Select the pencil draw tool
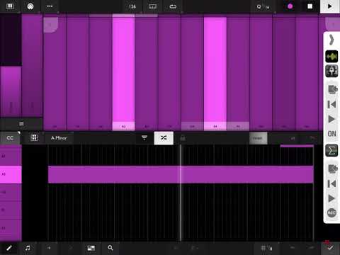The height and width of the screenshot is (255, 340). [x=9, y=248]
